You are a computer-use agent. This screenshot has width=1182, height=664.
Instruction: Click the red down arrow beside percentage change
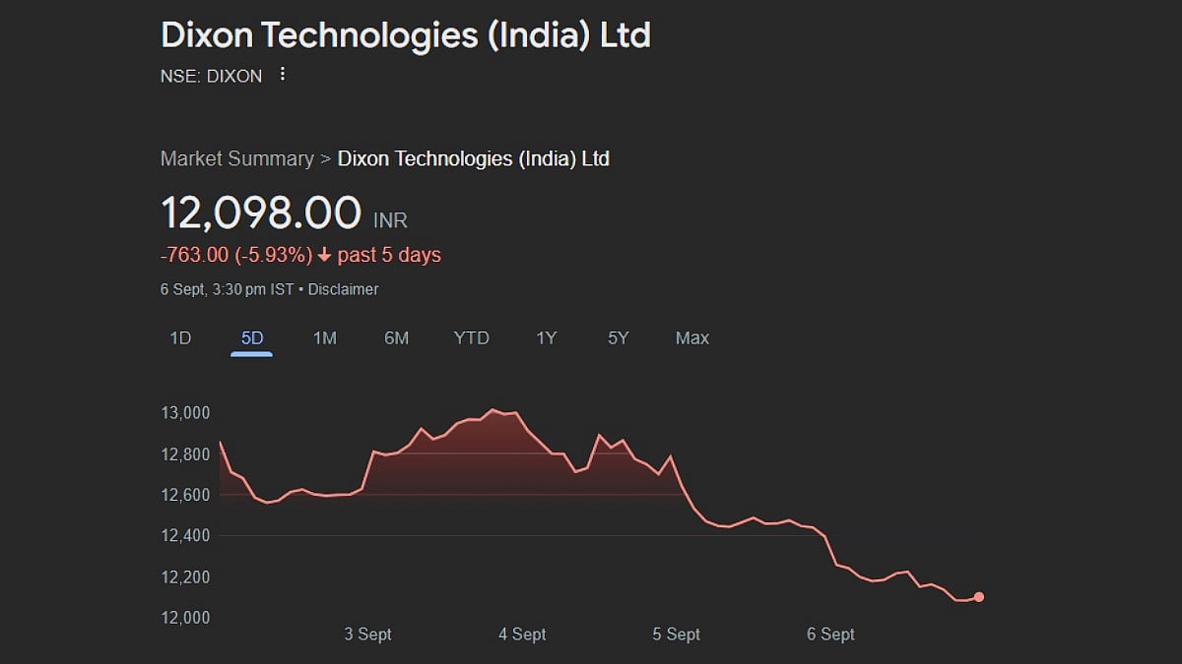click(324, 256)
